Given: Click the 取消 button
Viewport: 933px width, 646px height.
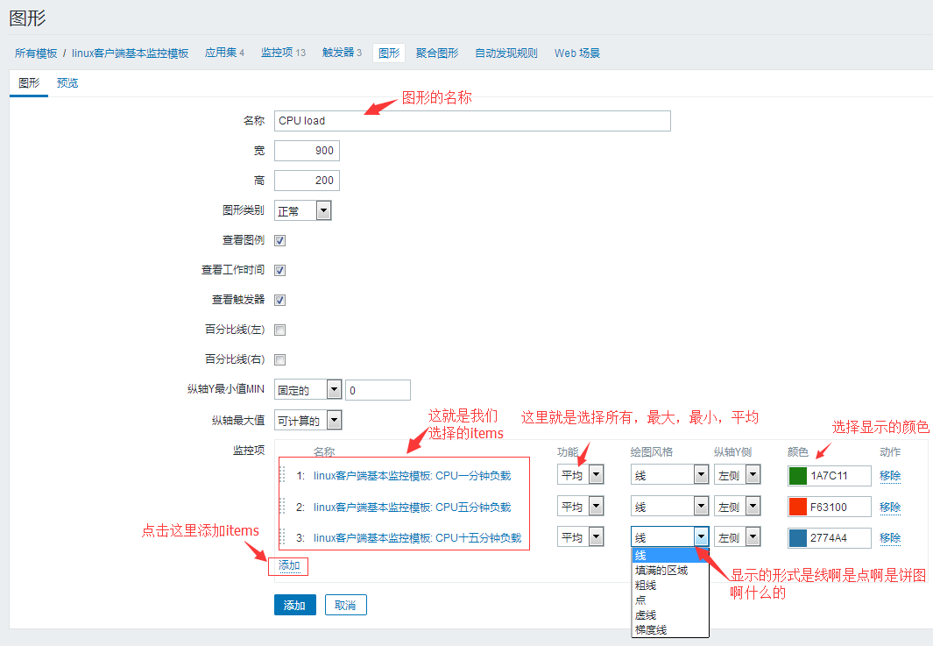Looking at the screenshot, I should pos(345,606).
